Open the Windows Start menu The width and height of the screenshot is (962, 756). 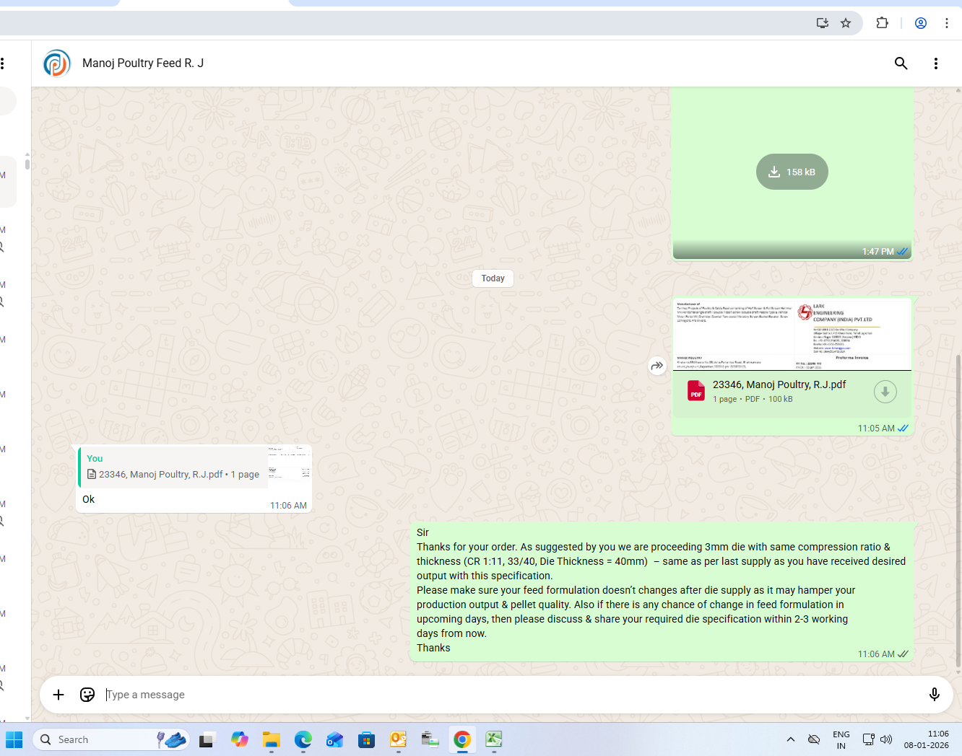click(14, 739)
